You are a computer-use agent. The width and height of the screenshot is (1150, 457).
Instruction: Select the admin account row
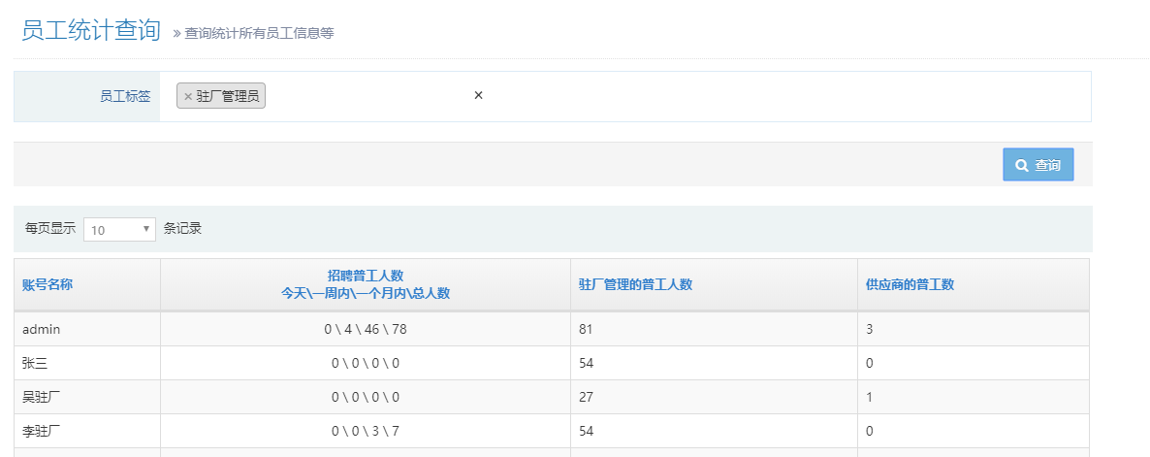click(x=42, y=330)
